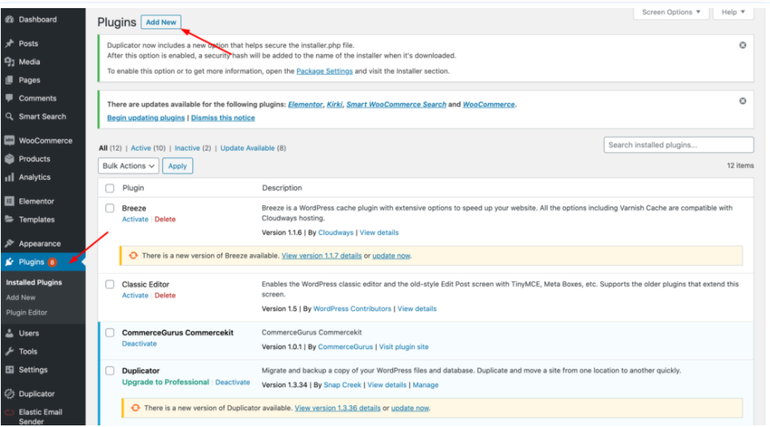
Task: Click the Manage link for Duplicator
Action: coord(426,385)
